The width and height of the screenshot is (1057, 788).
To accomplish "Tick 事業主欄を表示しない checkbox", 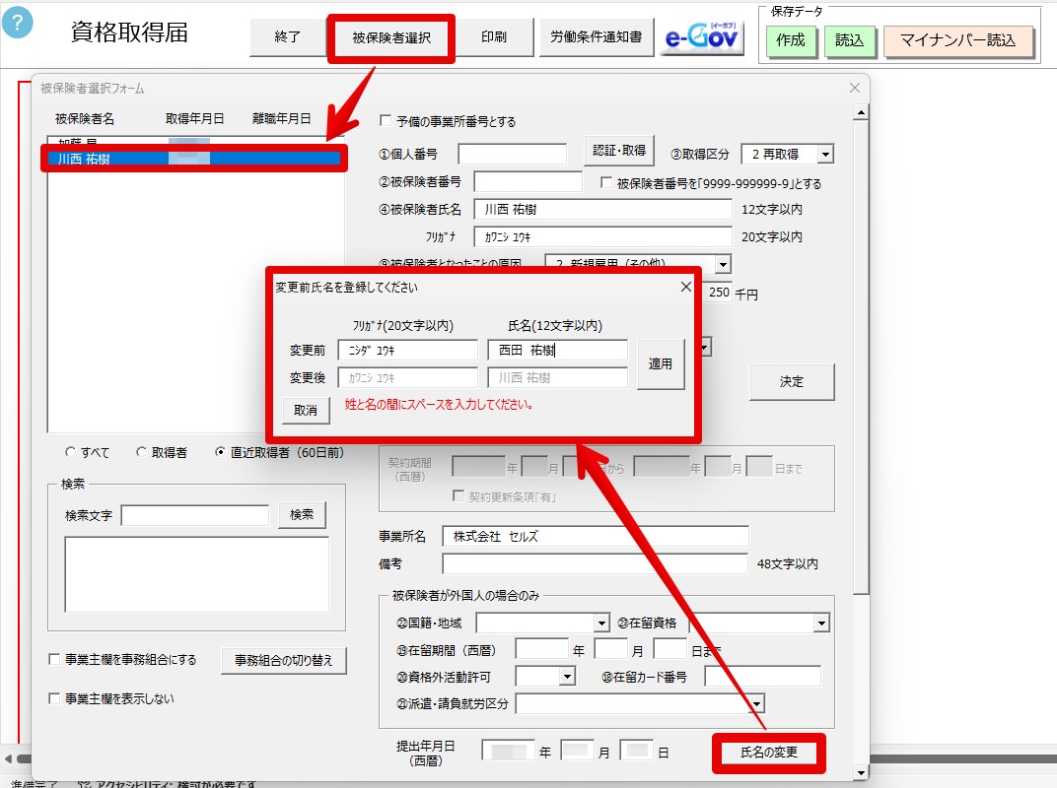I will 54,698.
